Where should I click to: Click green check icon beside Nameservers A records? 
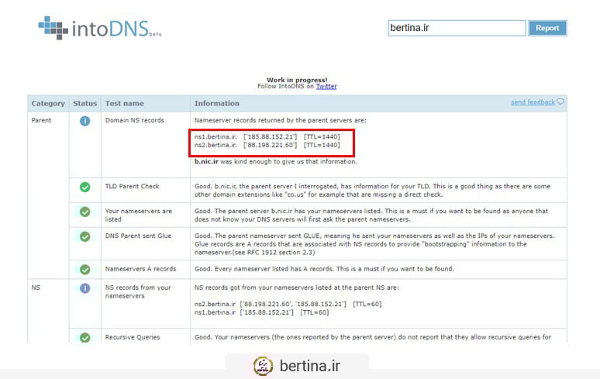click(85, 270)
